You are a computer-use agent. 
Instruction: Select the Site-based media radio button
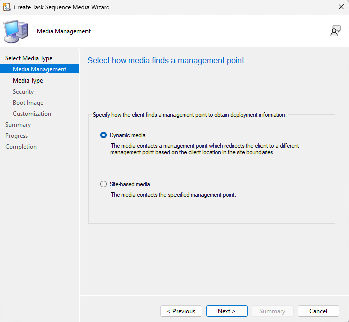pos(104,184)
